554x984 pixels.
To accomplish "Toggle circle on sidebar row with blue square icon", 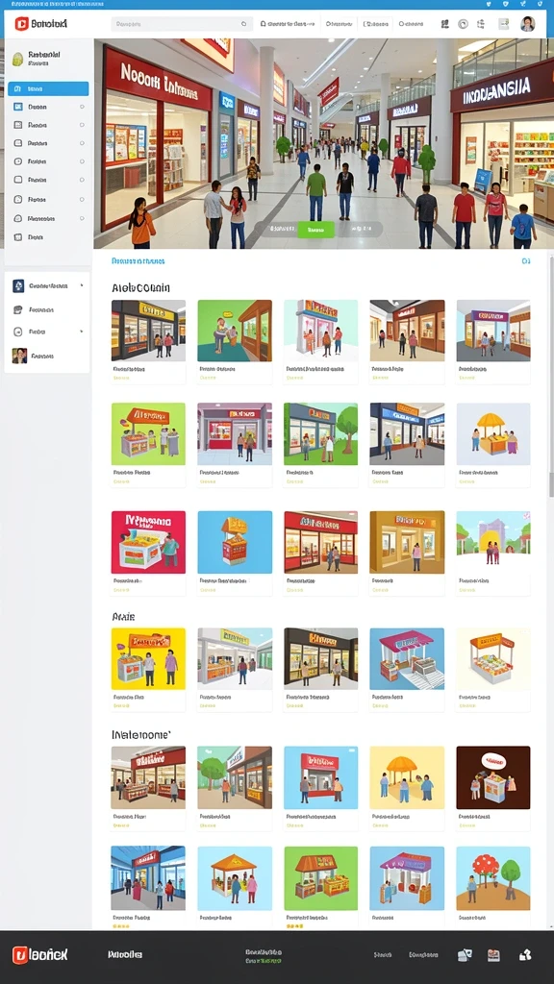I will (x=82, y=107).
